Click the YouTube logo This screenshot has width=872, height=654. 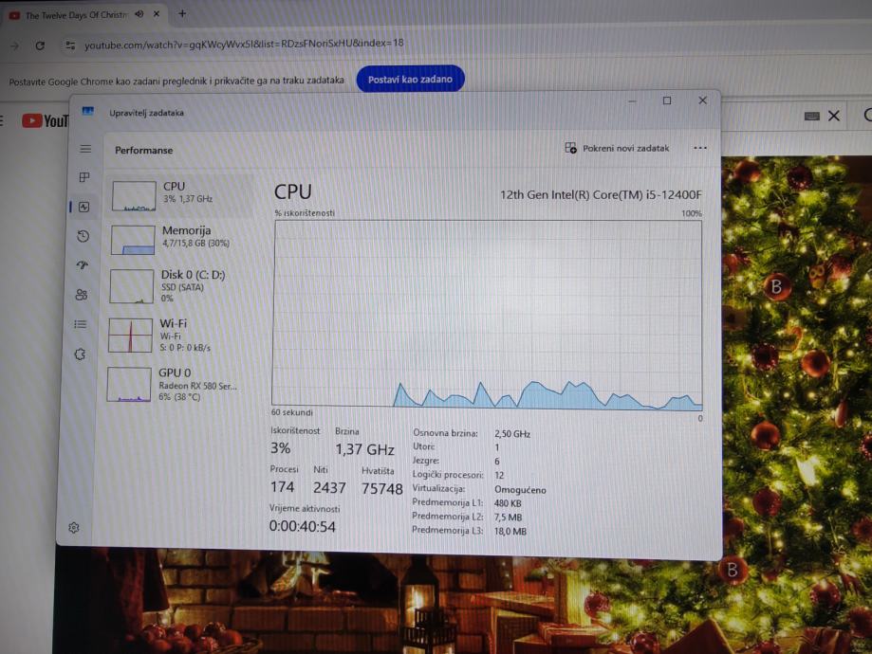click(45, 120)
